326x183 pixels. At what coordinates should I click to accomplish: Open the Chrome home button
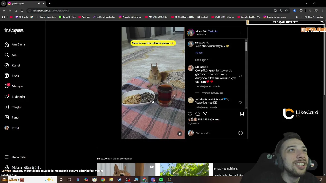[22, 11]
